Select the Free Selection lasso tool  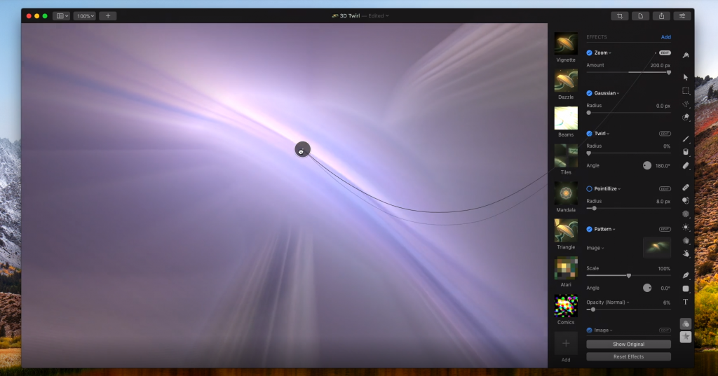686,104
